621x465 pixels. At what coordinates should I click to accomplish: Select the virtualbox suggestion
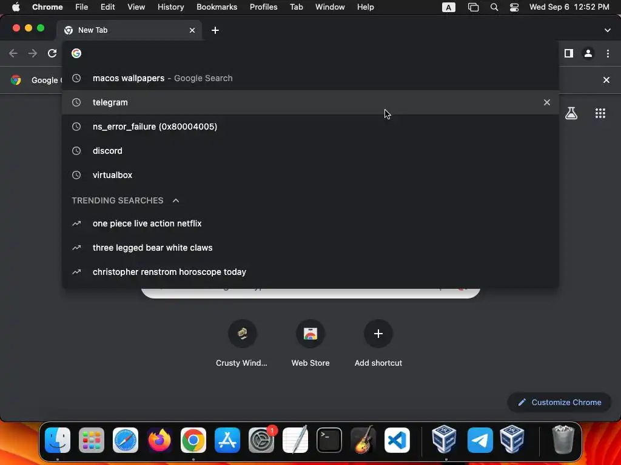tap(310, 175)
